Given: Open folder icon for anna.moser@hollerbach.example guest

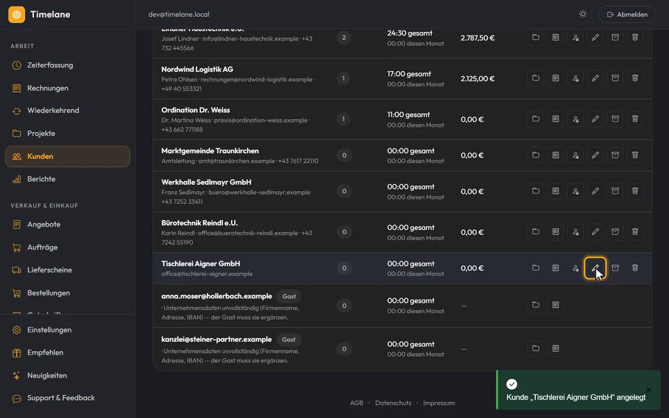Looking at the screenshot, I should [x=535, y=305].
